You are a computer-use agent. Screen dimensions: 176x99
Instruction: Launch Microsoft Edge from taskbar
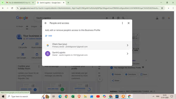tap(60, 96)
